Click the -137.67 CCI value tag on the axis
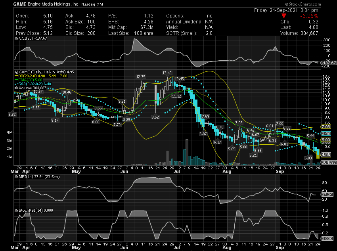The height and width of the screenshot is (251, 337). pos(328,63)
